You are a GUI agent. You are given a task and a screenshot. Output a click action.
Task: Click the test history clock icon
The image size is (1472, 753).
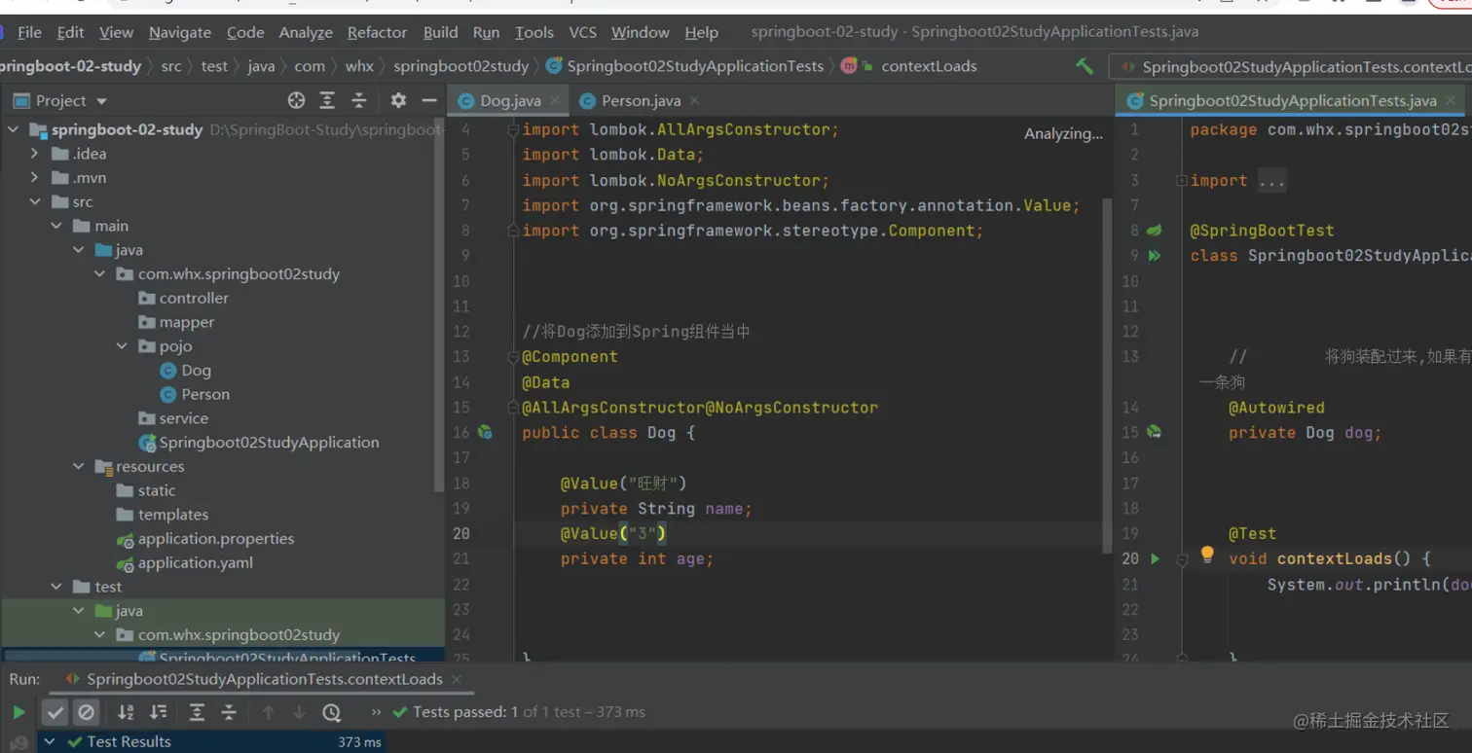(x=331, y=712)
